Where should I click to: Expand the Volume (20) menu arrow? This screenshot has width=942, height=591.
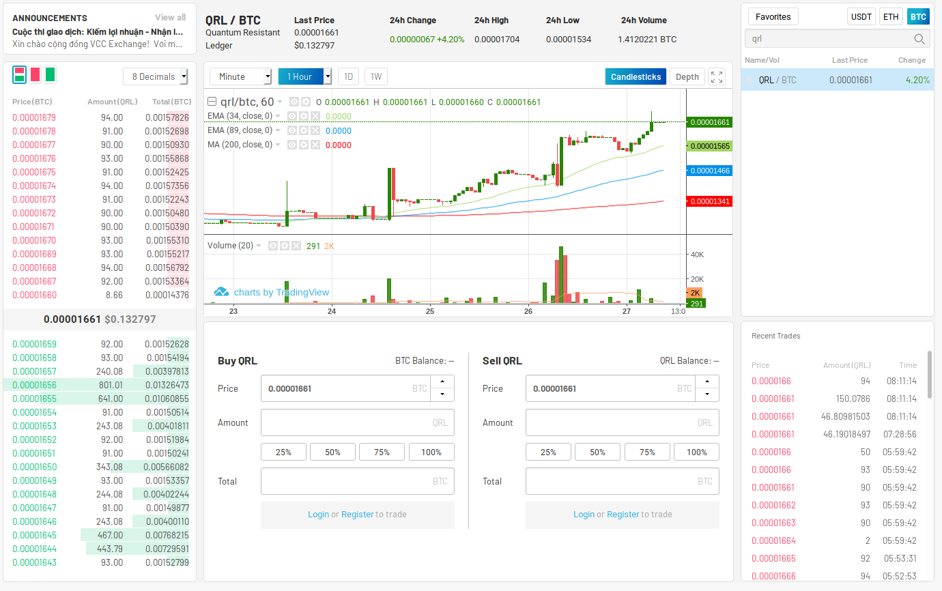[259, 246]
